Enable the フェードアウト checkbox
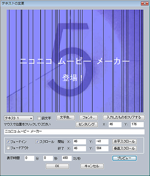The image size is (150, 176). pos(8,148)
